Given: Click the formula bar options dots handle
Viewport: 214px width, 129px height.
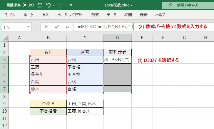Looking at the screenshot, I should click(x=36, y=27).
